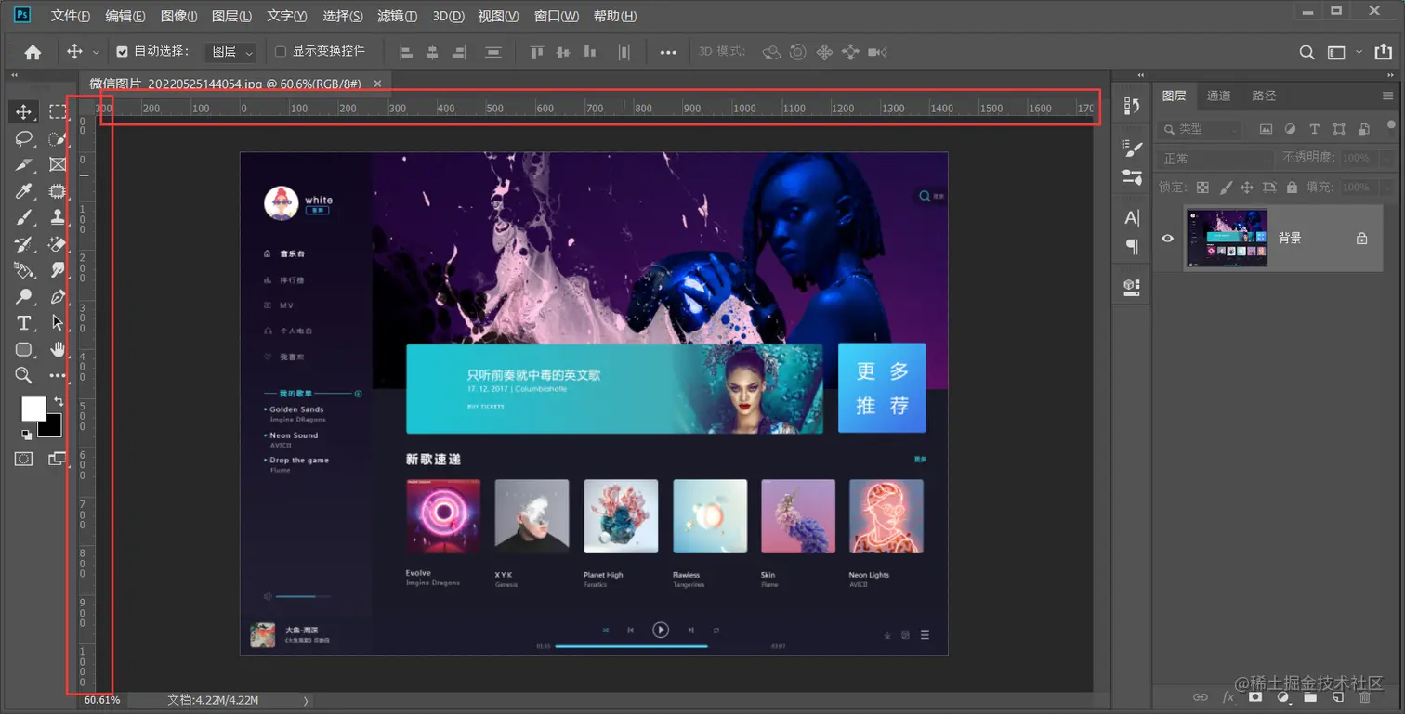The width and height of the screenshot is (1405, 714).
Task: Select the Eraser tool
Action: (58, 244)
